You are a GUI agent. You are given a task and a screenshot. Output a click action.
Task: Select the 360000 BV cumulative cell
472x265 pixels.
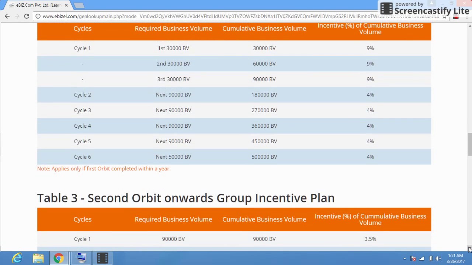point(264,126)
